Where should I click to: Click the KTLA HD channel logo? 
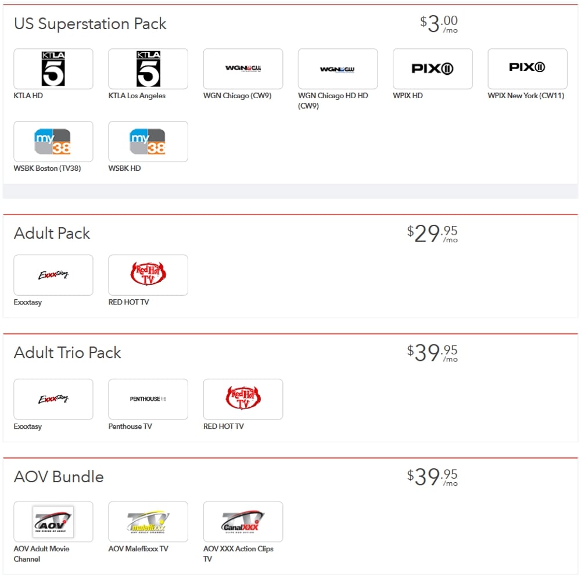(53, 69)
